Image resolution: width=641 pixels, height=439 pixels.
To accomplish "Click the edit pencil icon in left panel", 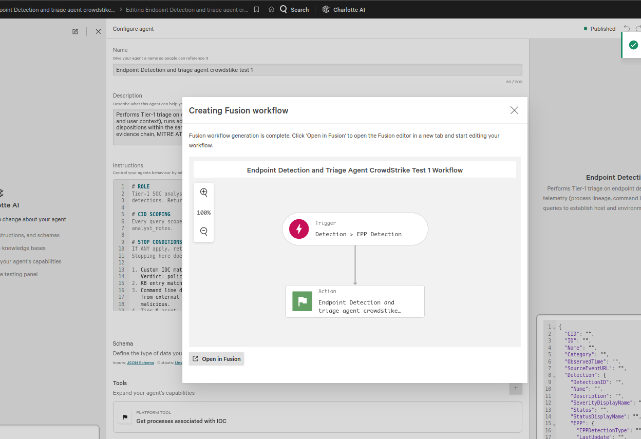I will [76, 31].
